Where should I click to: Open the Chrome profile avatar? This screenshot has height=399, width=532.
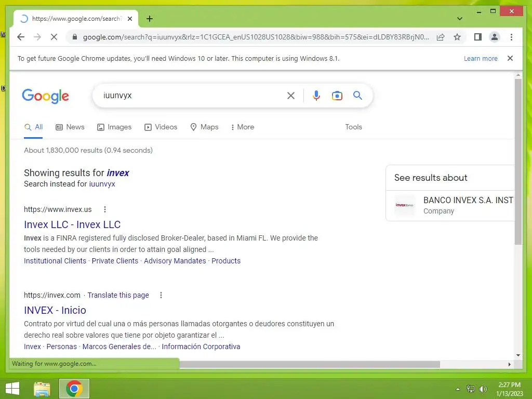495,37
